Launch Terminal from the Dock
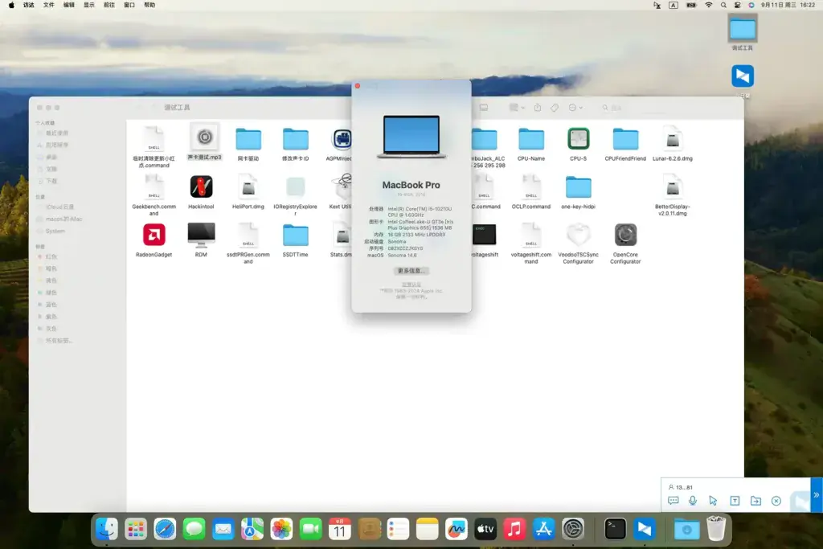 click(x=615, y=529)
